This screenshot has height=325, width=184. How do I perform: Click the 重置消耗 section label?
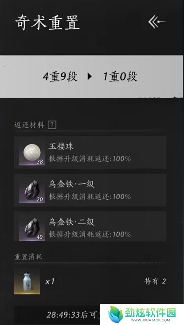pos(28,257)
